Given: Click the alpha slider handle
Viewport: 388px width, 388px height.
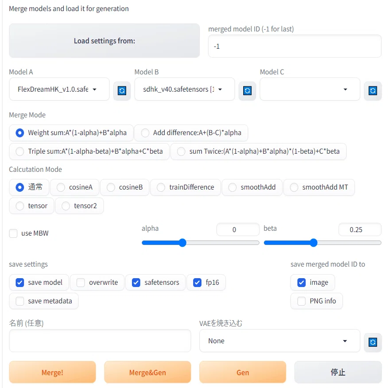Looking at the screenshot, I should coord(182,243).
